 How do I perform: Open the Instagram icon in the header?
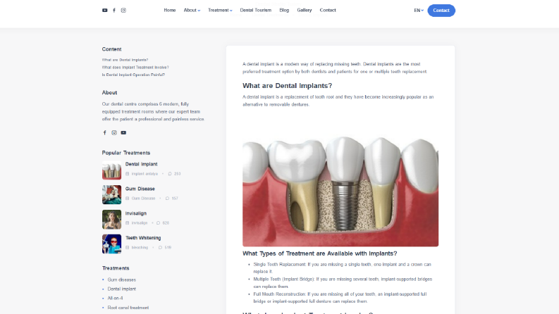pyautogui.click(x=123, y=11)
